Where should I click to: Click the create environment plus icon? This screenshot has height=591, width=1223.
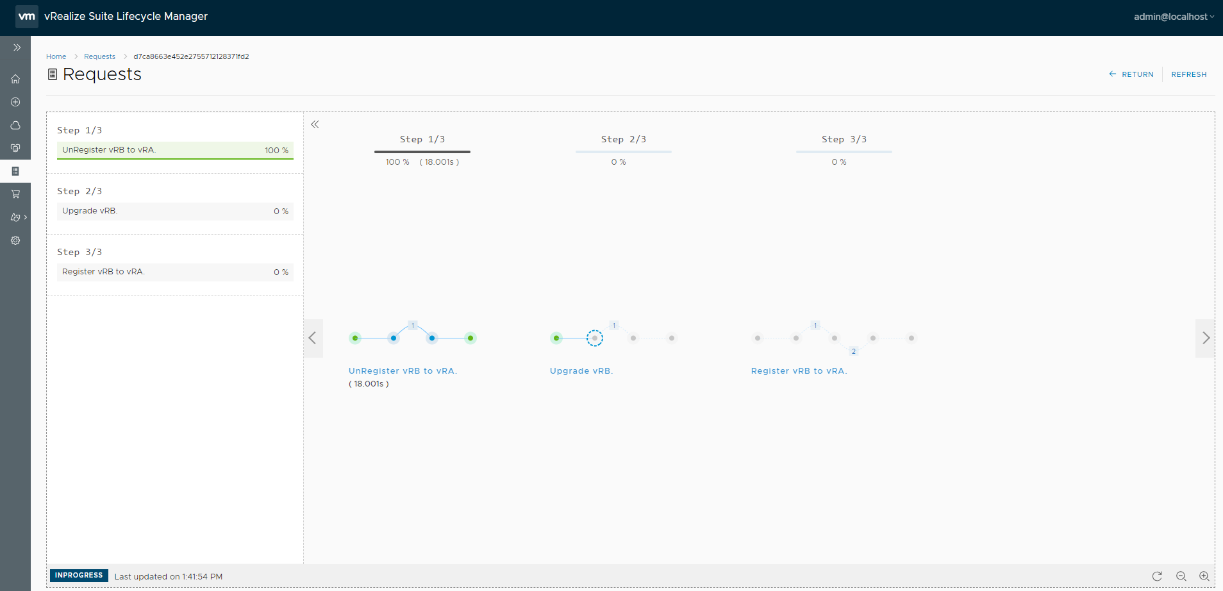[x=15, y=102]
